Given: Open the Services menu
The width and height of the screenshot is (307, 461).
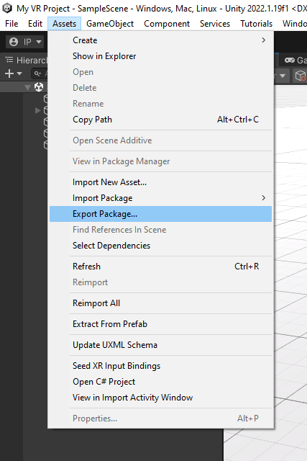Looking at the screenshot, I should (x=215, y=24).
